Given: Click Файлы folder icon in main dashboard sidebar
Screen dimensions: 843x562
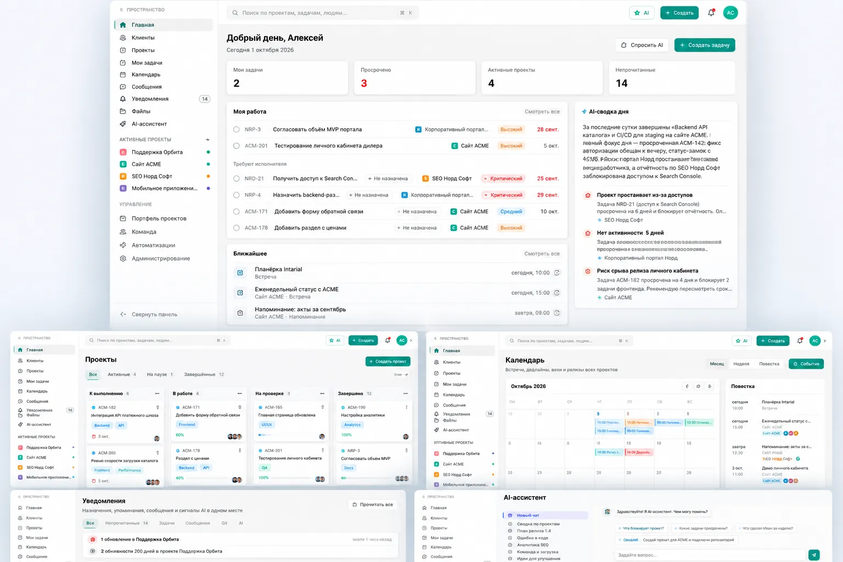Looking at the screenshot, I should 123,111.
